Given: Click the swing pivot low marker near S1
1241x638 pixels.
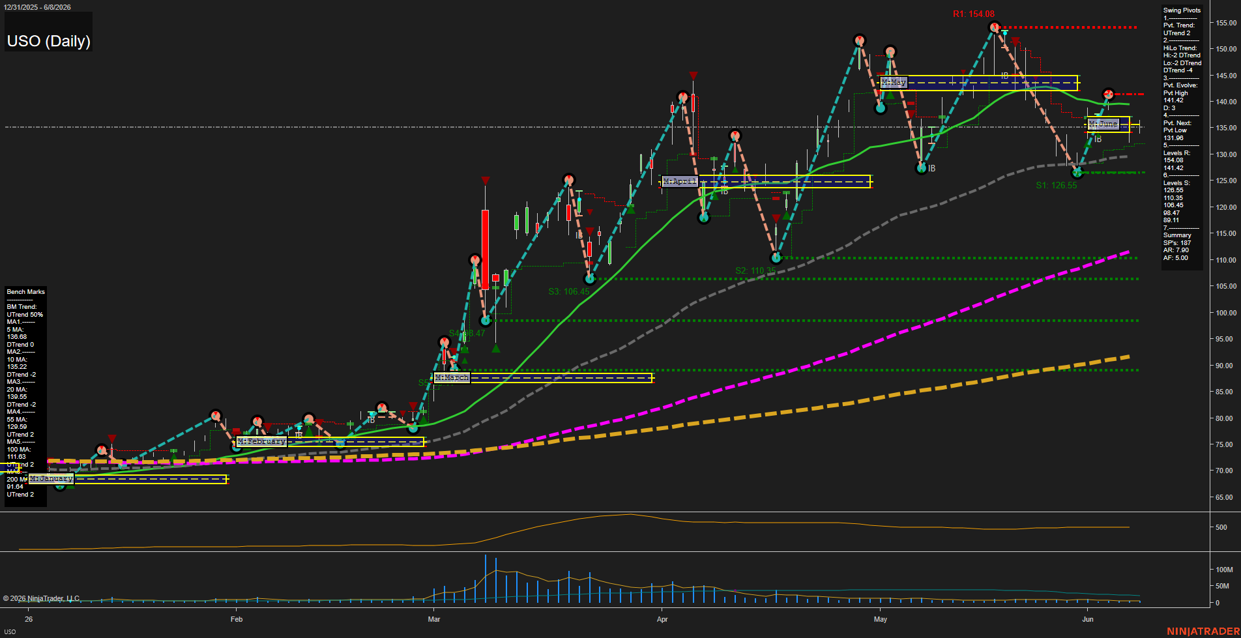Looking at the screenshot, I should [x=1077, y=173].
